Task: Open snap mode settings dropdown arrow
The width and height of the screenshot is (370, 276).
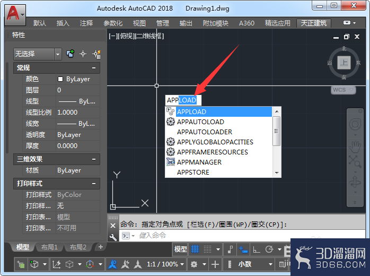Action: tap(218, 249)
